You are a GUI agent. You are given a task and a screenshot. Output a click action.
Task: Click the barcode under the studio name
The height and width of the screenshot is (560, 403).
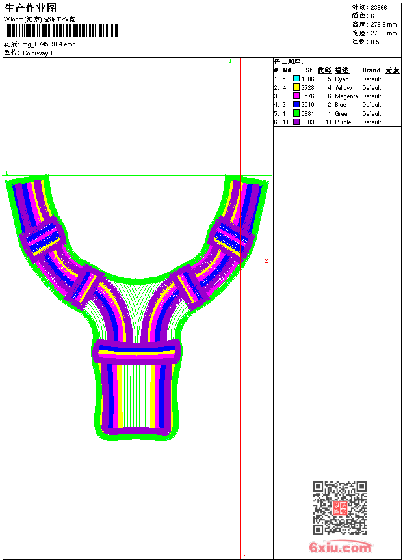click(x=61, y=31)
